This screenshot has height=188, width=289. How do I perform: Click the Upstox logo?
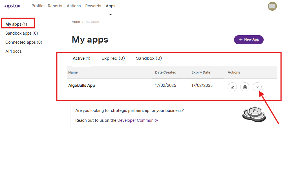(12, 6)
